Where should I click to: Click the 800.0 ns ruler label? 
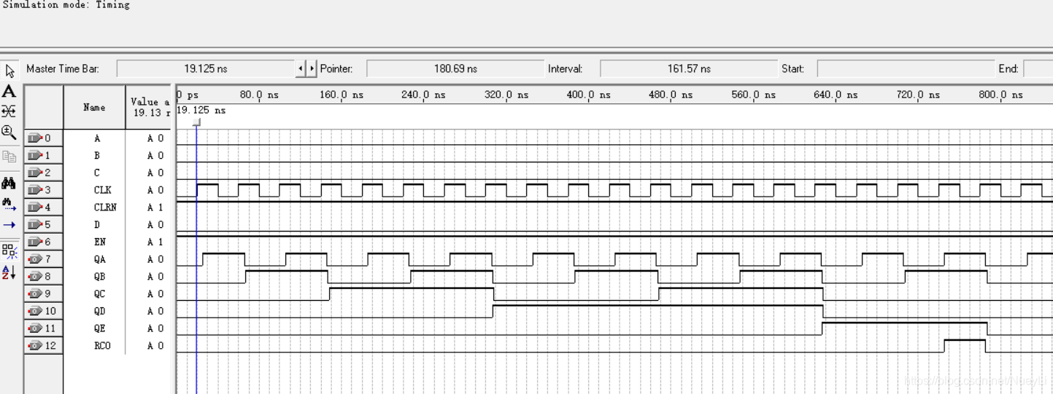tap(1000, 95)
